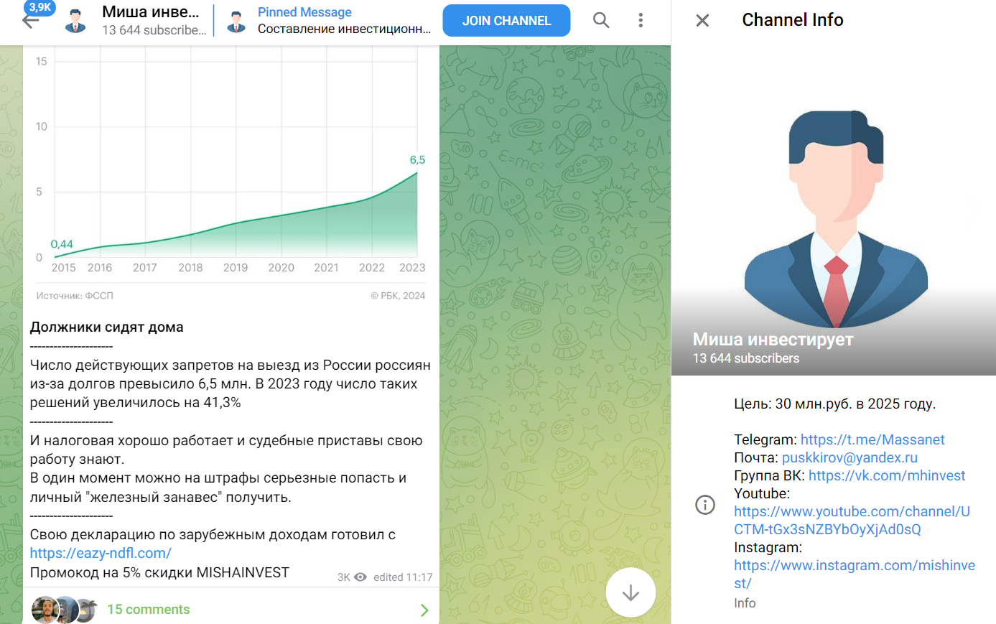Close the Channel Info panel

[702, 20]
